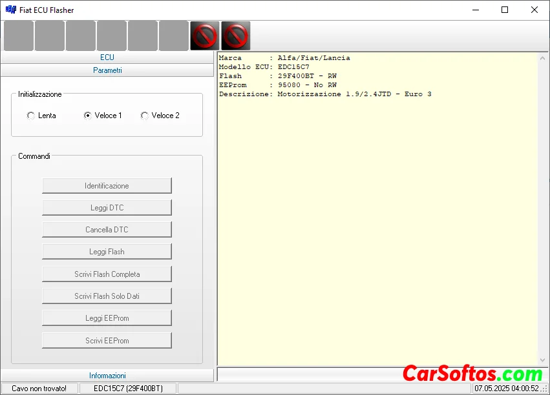Click the EDC15C7 (29F400BT) status bar field

click(128, 389)
